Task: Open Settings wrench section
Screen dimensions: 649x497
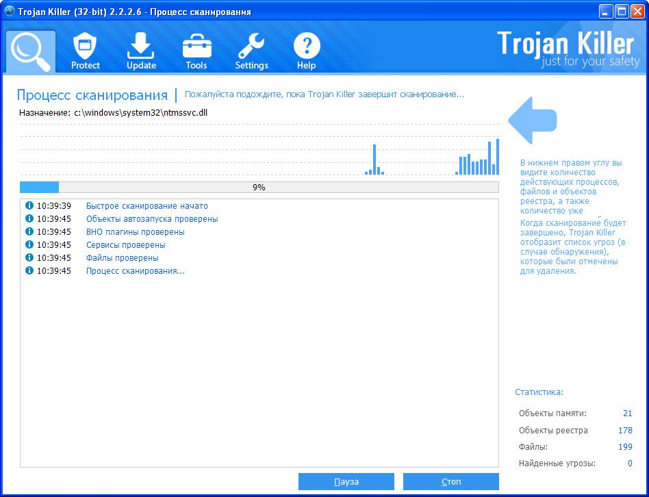Action: pyautogui.click(x=251, y=51)
